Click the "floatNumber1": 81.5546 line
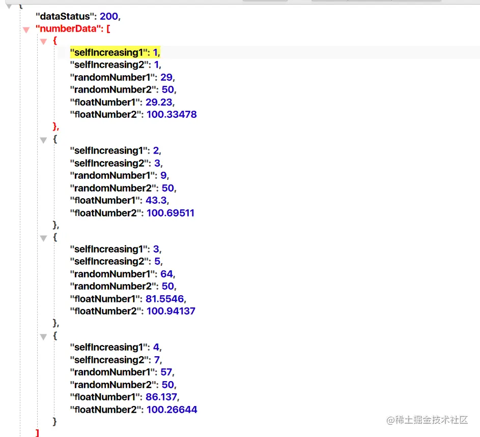Viewport: 480px width, 437px height. coord(128,299)
